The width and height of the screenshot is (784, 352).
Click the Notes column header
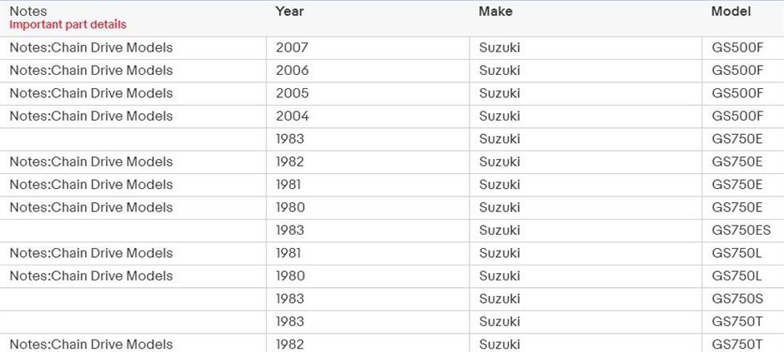click(28, 12)
